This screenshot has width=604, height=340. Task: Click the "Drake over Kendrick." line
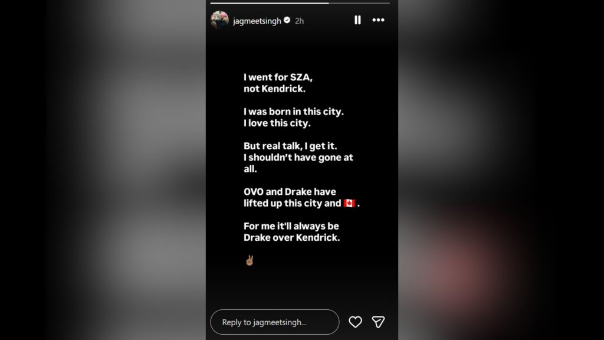292,238
